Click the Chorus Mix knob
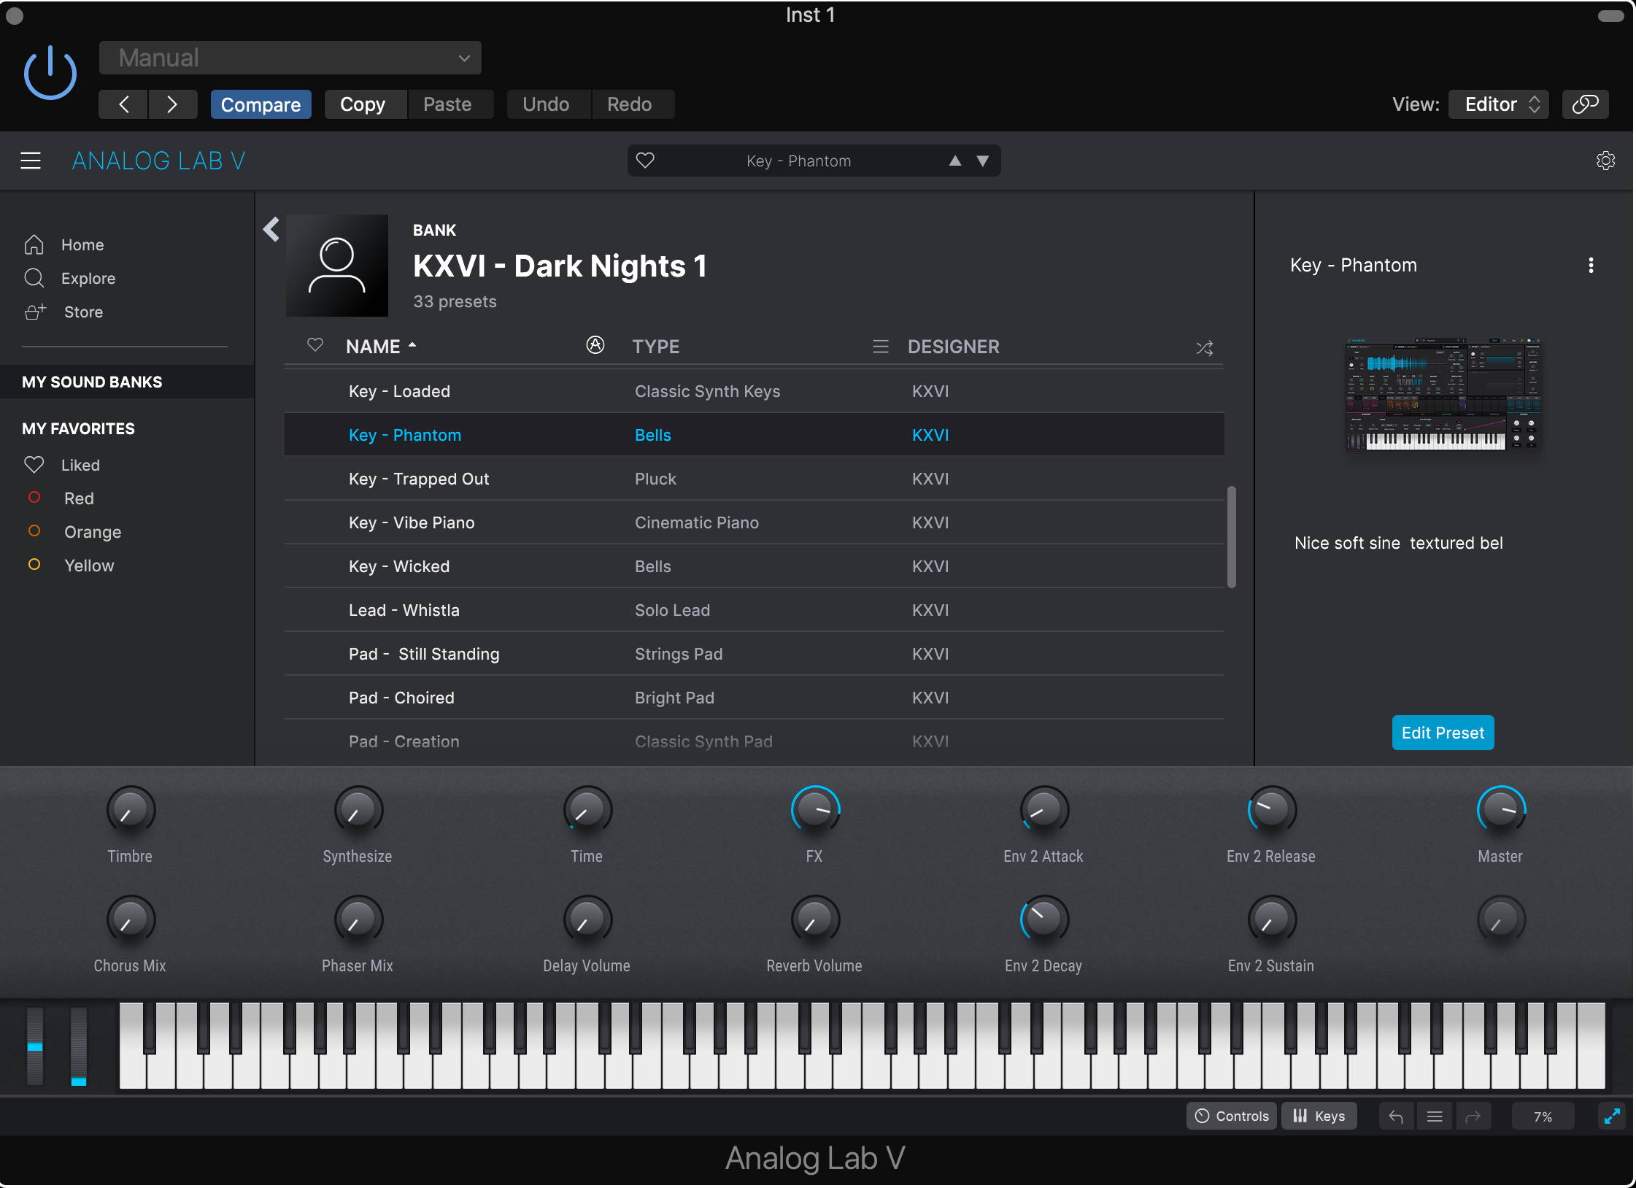 131,919
